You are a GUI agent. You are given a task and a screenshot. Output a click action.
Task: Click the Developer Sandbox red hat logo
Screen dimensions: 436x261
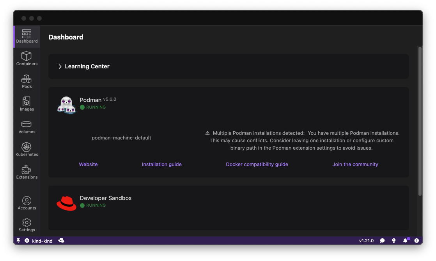(x=66, y=203)
